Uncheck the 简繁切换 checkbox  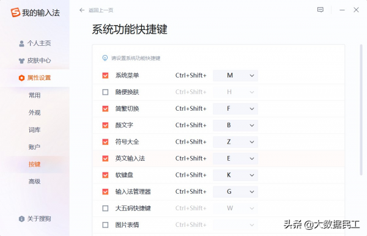point(105,109)
